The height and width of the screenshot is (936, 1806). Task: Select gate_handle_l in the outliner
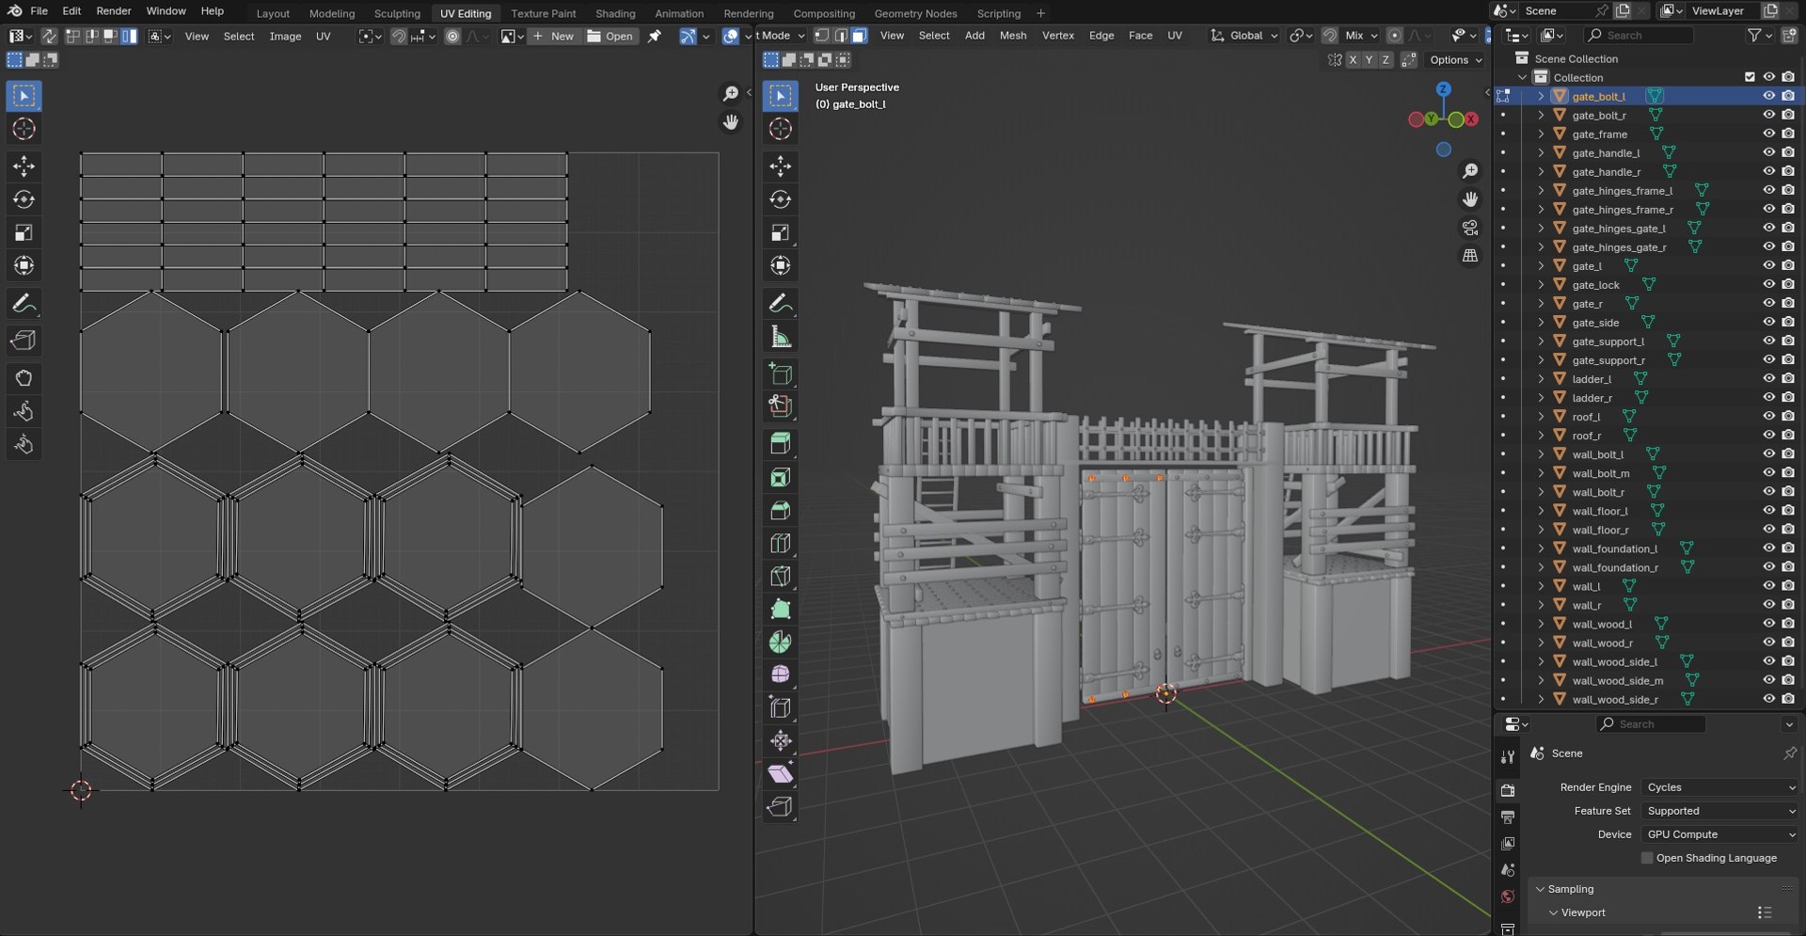1606,152
